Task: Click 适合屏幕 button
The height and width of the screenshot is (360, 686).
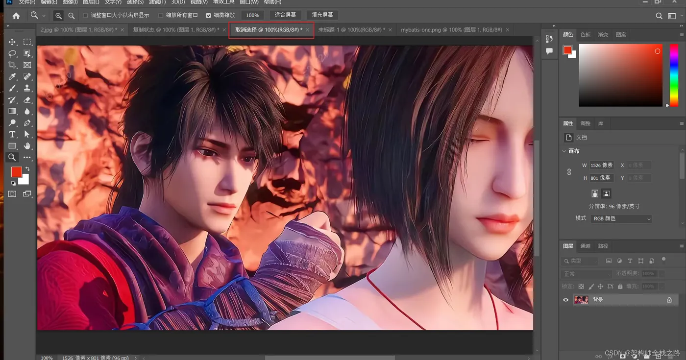Action: (x=286, y=15)
